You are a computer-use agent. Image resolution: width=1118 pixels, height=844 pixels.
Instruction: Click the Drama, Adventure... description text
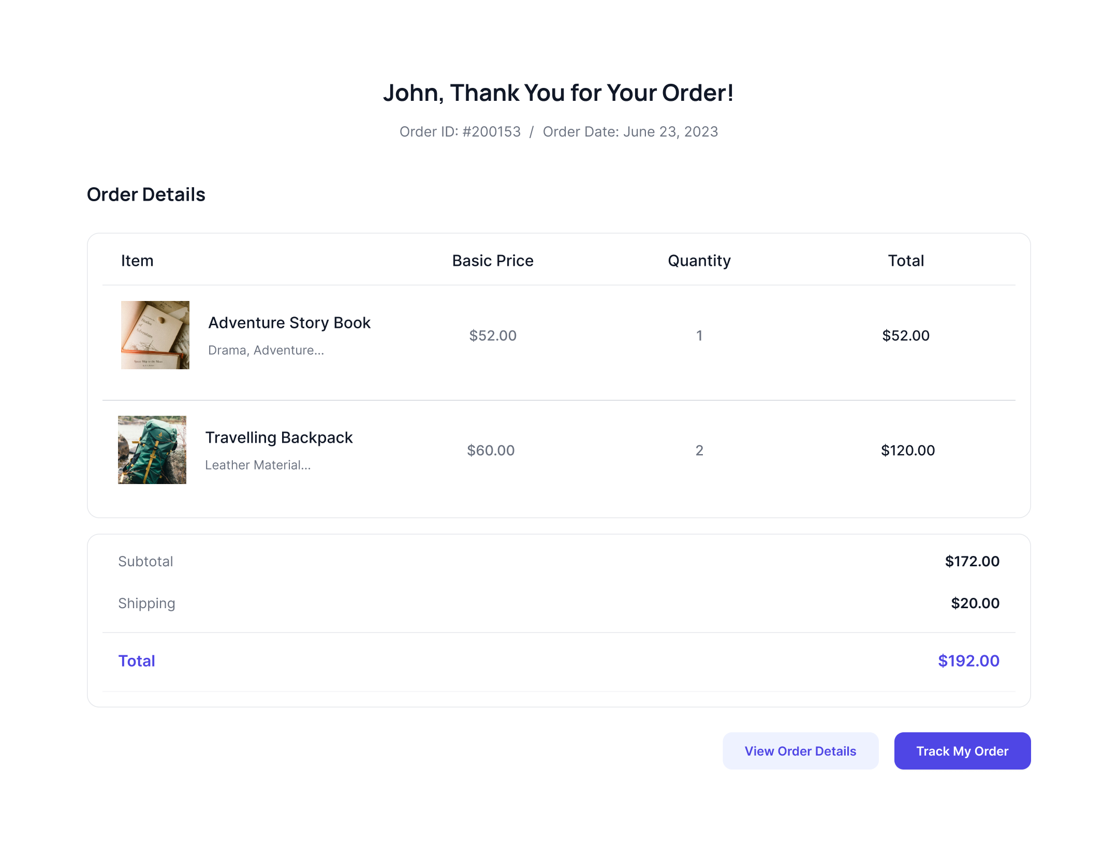tap(266, 351)
